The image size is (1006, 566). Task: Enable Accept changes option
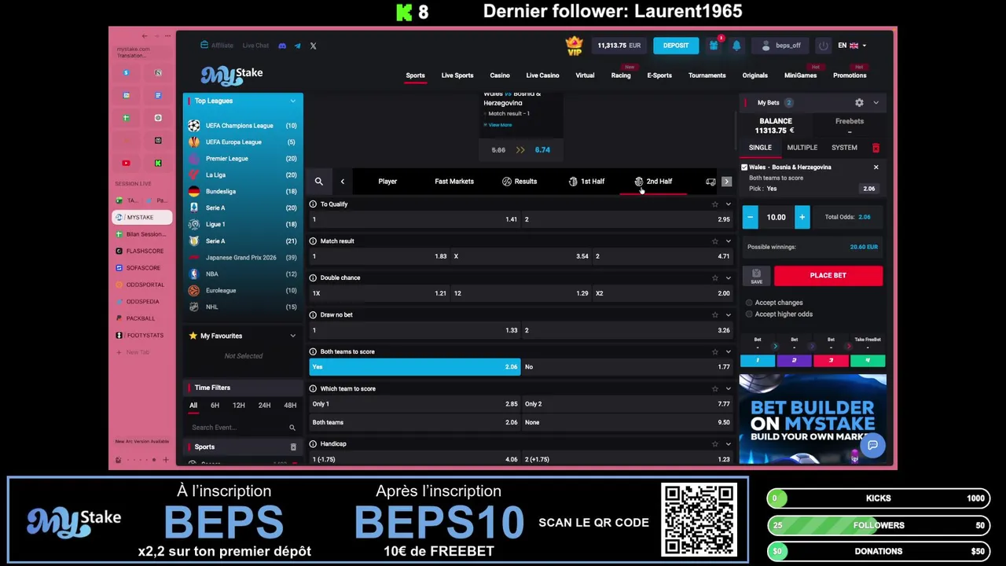pos(749,303)
